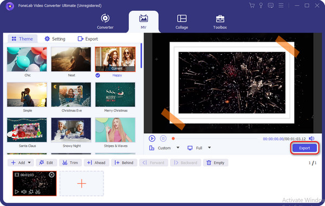This screenshot has height=206, width=325.
Task: Click the 00:00:00.00/00:01:03.12 time readout
Action: coord(284,139)
